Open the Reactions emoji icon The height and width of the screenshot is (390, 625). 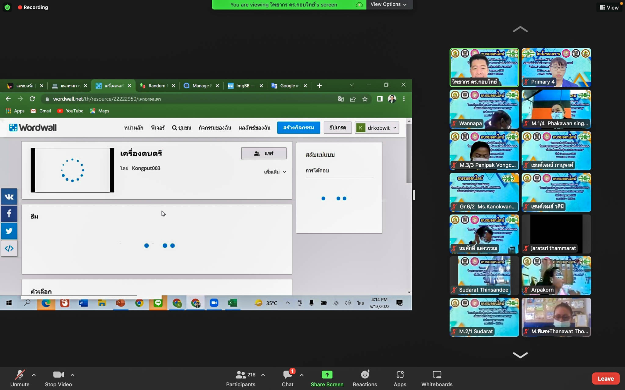pos(365,374)
